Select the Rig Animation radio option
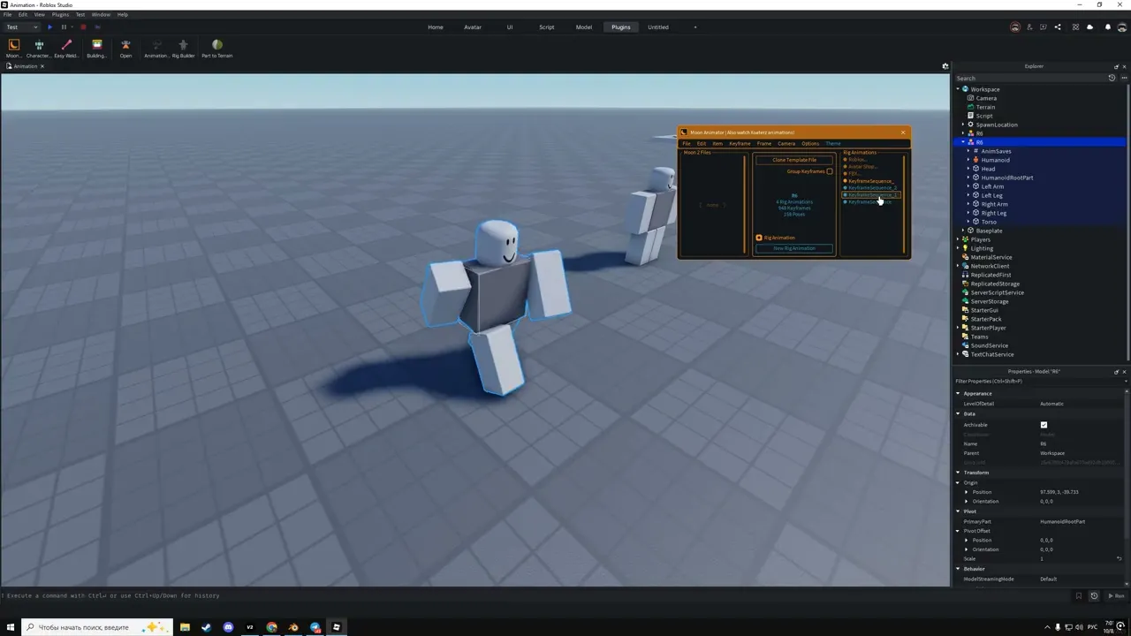Viewport: 1131px width, 636px height. coord(759,238)
